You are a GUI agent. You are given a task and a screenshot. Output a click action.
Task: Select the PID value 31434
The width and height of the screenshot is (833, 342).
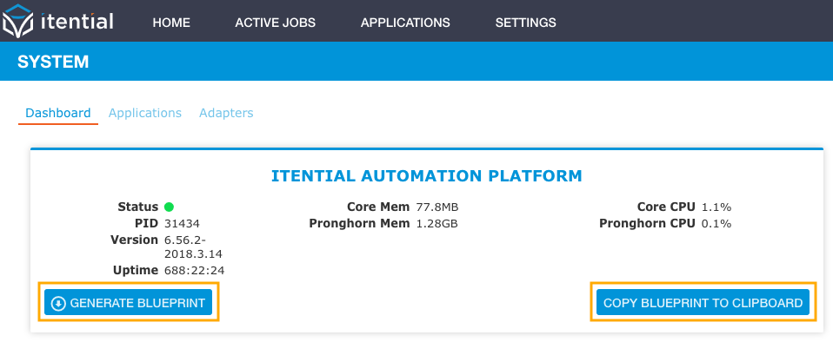(x=183, y=223)
